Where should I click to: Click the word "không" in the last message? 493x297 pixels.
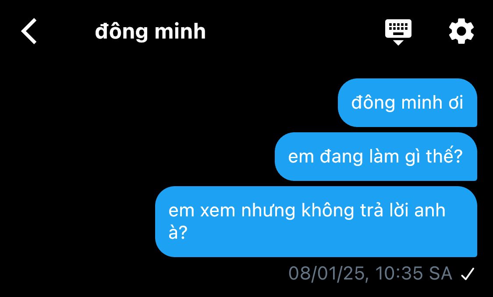pos(328,210)
